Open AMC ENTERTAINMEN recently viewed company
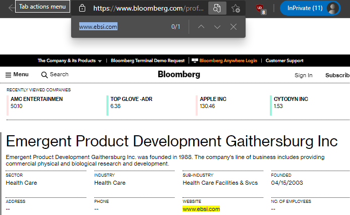Screen dimensions: 350x215 pyautogui.click(x=37, y=99)
